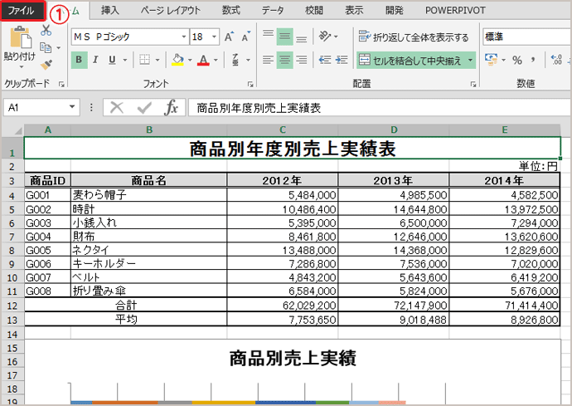Click the paste clipboard icon
Image resolution: width=572 pixels, height=406 pixels.
coord(20,37)
